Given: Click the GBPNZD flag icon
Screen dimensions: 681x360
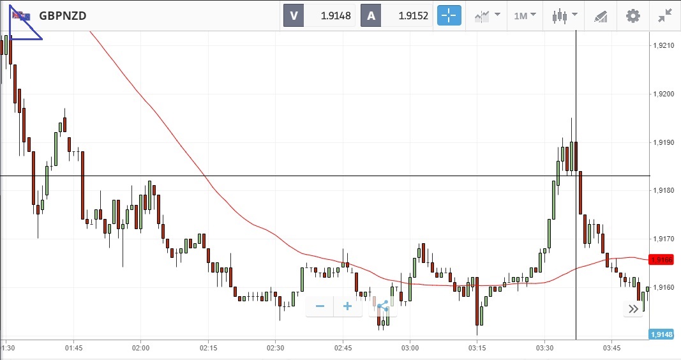Looking at the screenshot, I should coord(21,16).
